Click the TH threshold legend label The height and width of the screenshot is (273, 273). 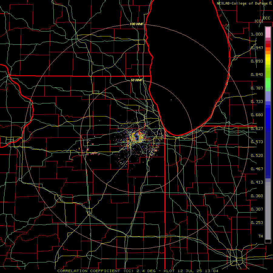point(261,236)
